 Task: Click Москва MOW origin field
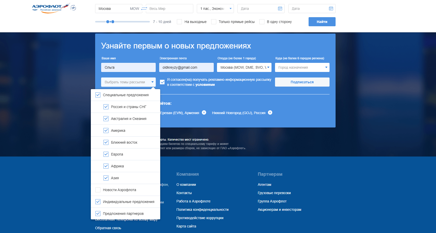pyautogui.click(x=119, y=9)
